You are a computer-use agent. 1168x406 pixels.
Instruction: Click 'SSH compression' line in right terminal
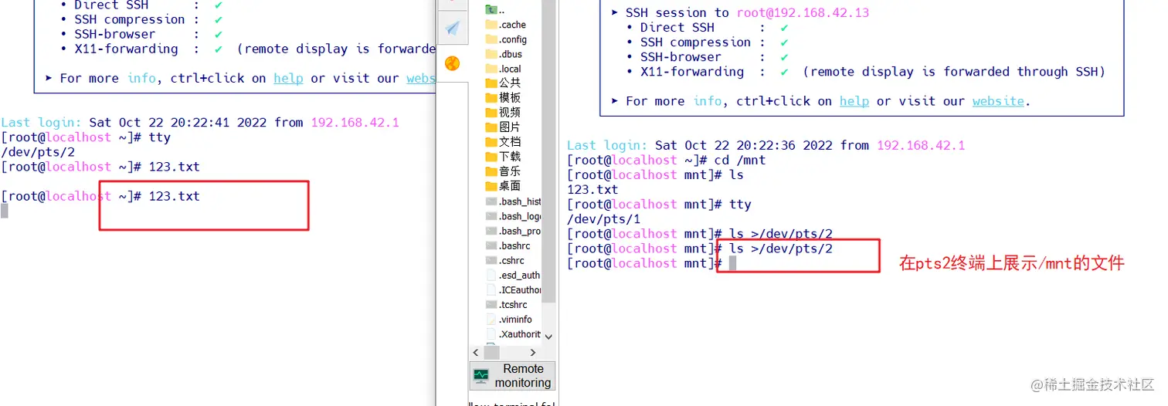click(708, 42)
